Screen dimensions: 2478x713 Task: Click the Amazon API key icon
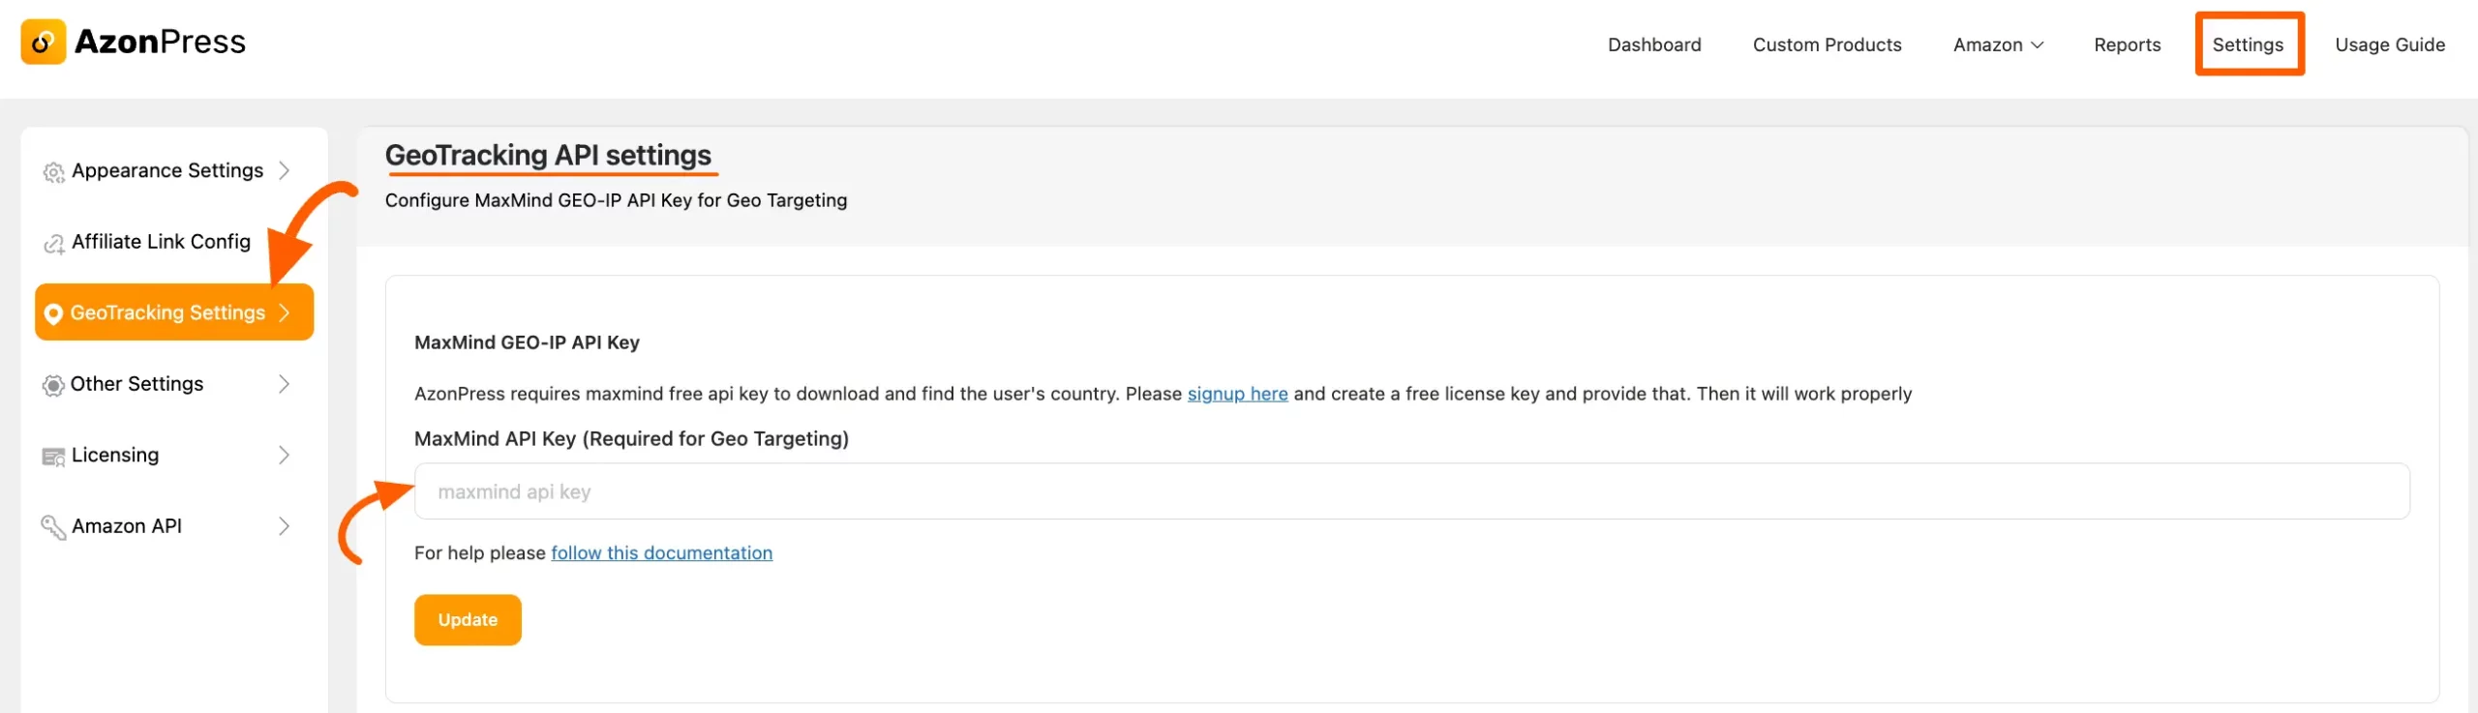(x=53, y=527)
